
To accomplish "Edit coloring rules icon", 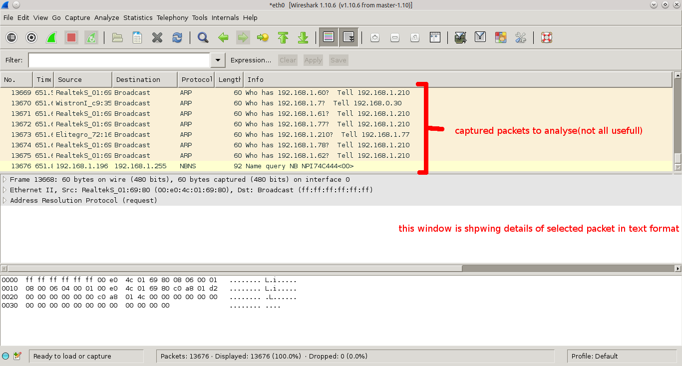I will pyautogui.click(x=500, y=37).
